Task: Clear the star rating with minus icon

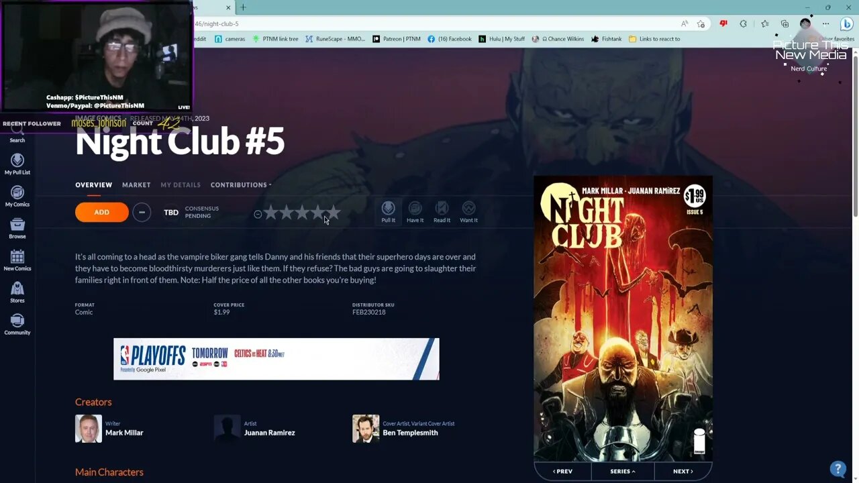Action: (258, 214)
